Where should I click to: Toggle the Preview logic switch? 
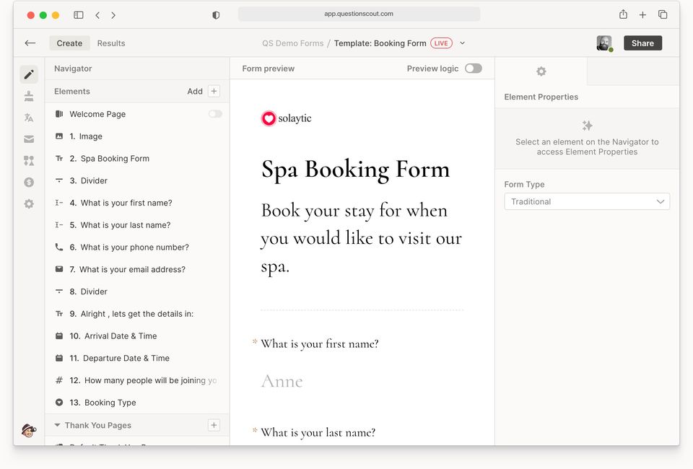tap(474, 69)
